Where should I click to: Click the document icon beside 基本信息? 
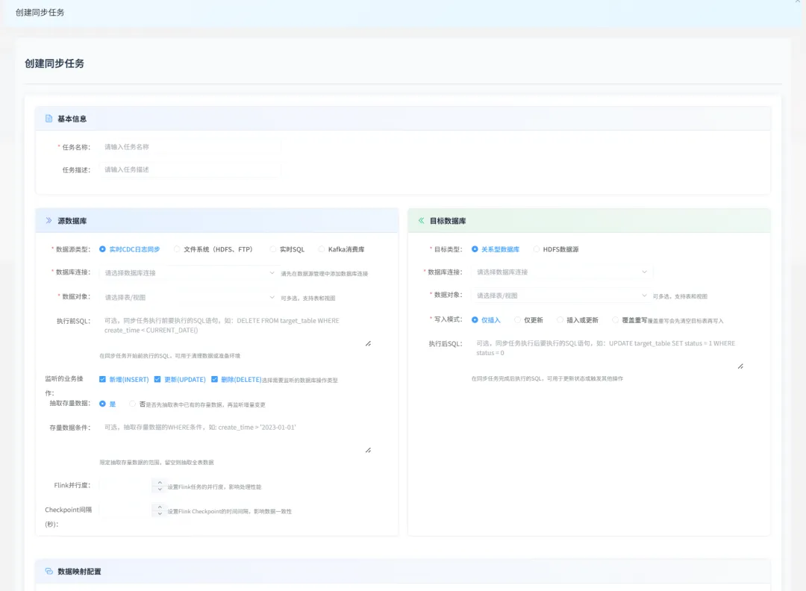point(49,119)
